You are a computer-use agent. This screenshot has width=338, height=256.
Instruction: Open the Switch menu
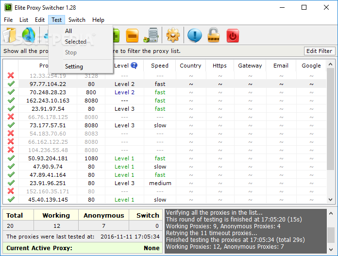coord(77,20)
